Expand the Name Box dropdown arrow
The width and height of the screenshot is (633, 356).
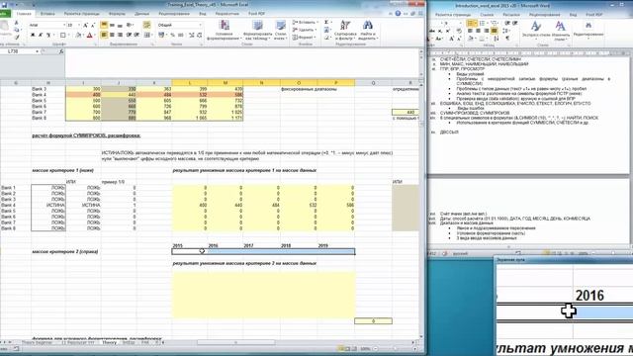(37, 51)
